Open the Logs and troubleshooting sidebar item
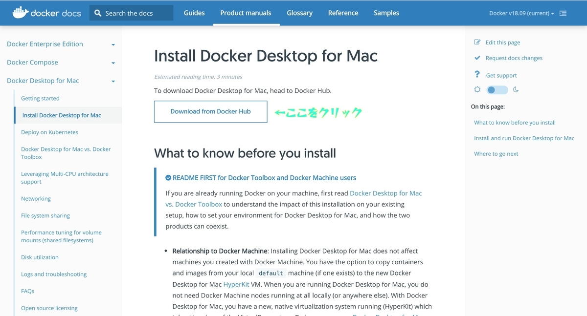 click(x=54, y=274)
